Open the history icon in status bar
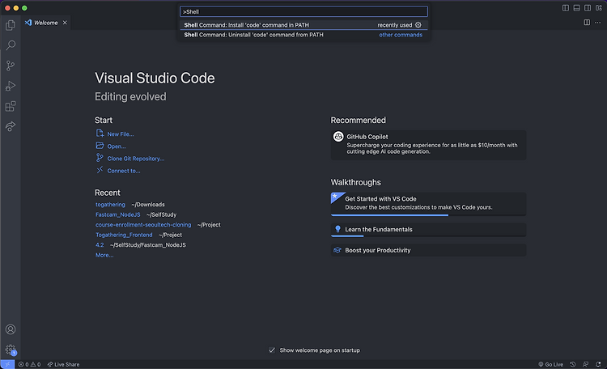607x369 pixels. (x=573, y=364)
